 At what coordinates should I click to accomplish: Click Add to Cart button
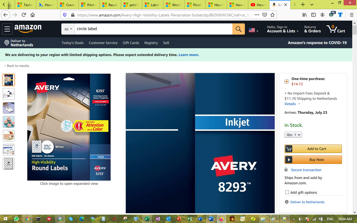click(x=313, y=149)
